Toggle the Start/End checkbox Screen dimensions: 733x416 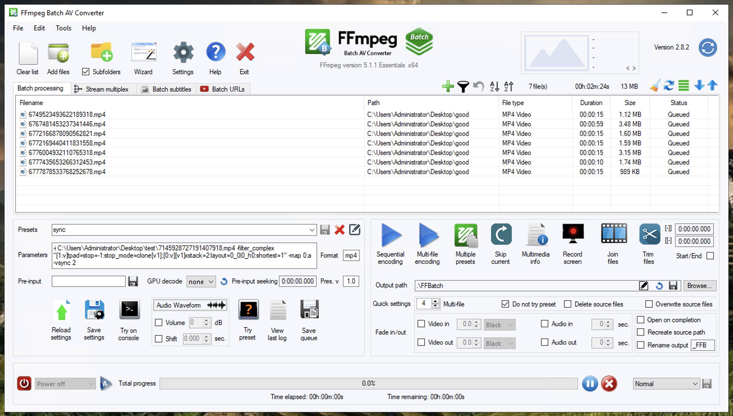click(710, 256)
